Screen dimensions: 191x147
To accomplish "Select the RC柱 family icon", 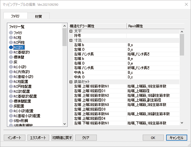I will pyautogui.click(x=11, y=37).
